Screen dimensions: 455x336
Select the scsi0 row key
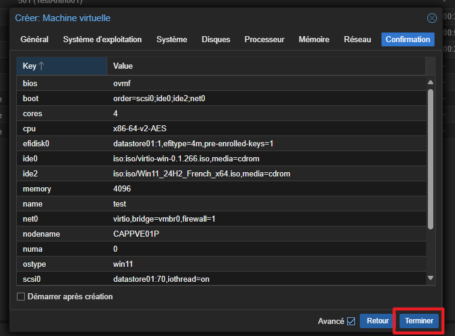(x=32, y=279)
